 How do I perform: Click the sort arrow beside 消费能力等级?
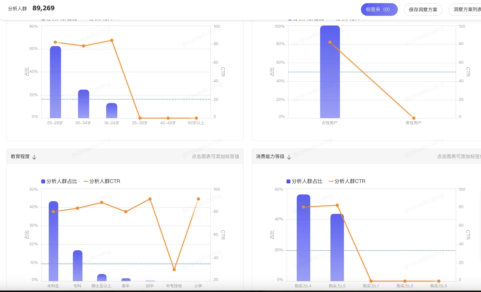pos(289,157)
